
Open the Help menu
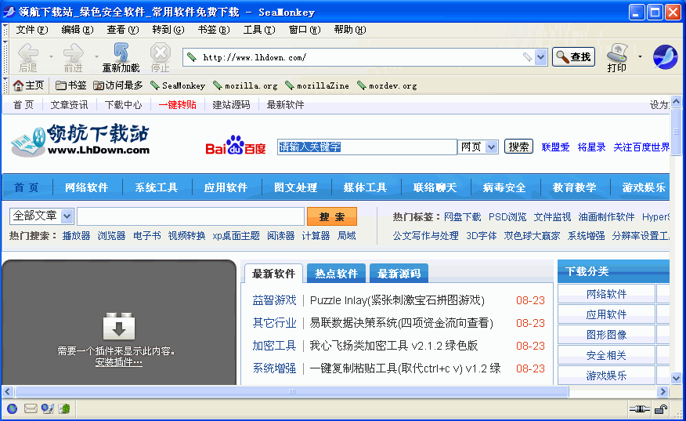pyautogui.click(x=350, y=30)
